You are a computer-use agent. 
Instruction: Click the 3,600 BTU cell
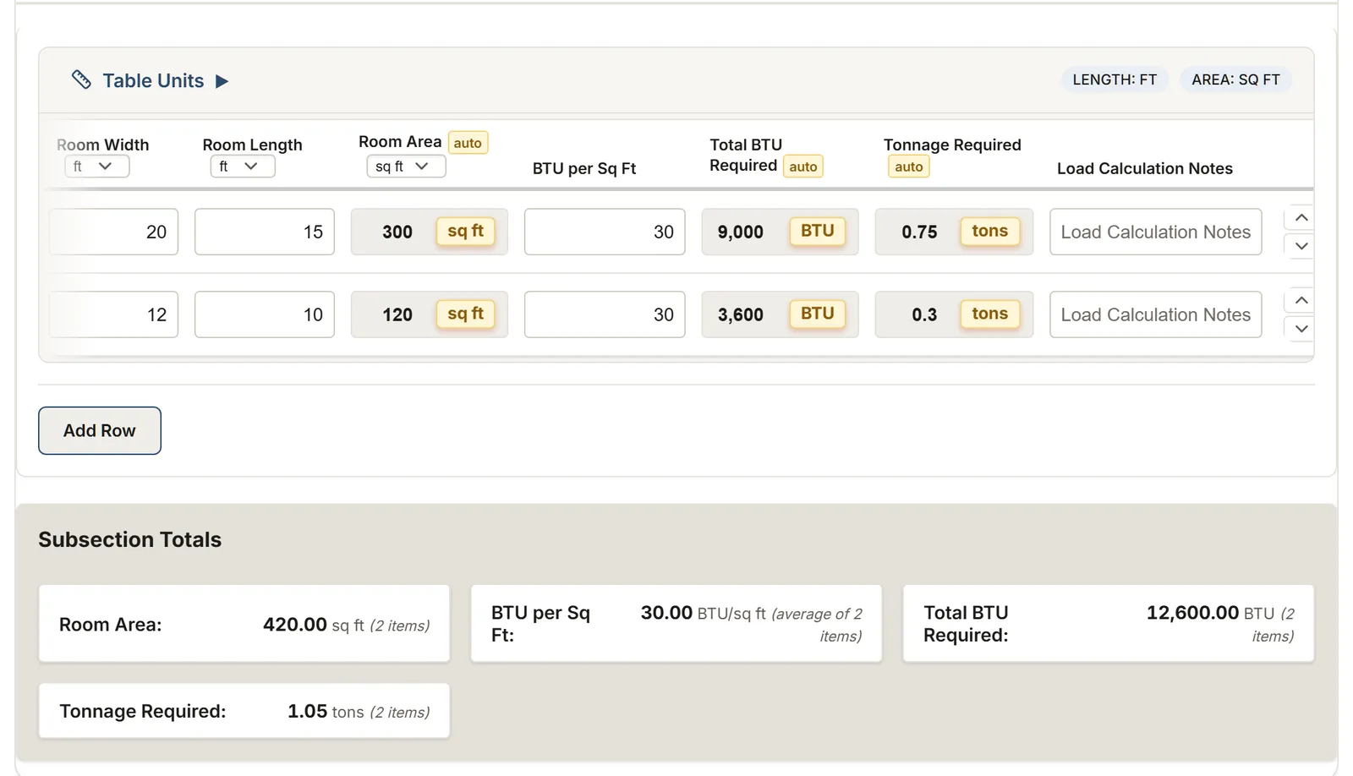(780, 314)
